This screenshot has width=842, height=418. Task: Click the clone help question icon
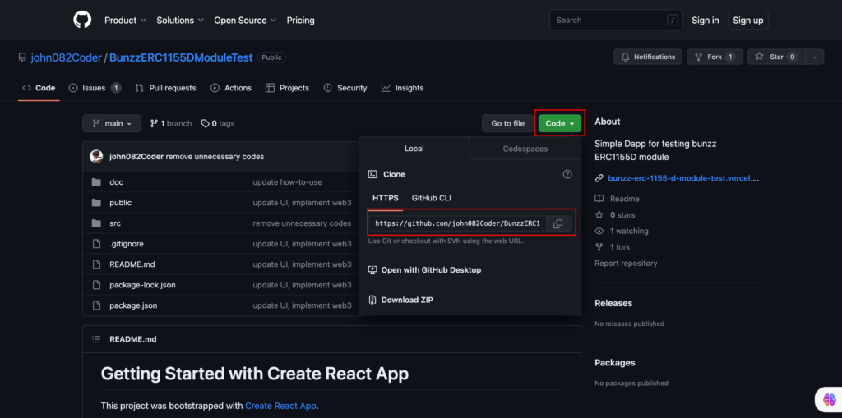tap(567, 174)
